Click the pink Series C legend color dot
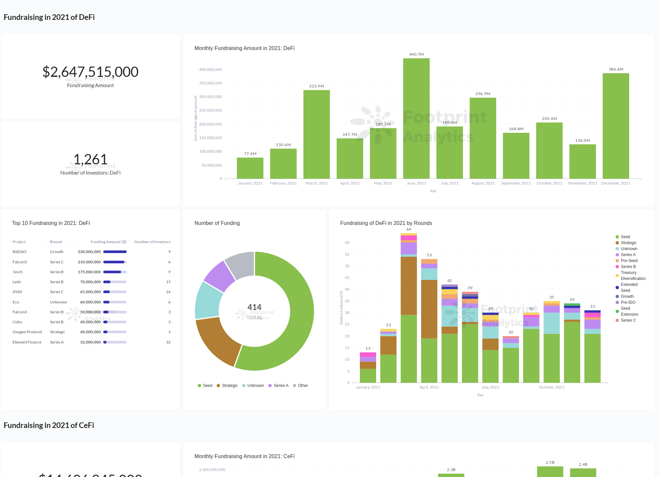 coord(617,320)
